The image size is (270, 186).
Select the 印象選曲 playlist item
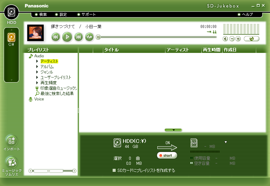pyautogui.click(x=59, y=88)
